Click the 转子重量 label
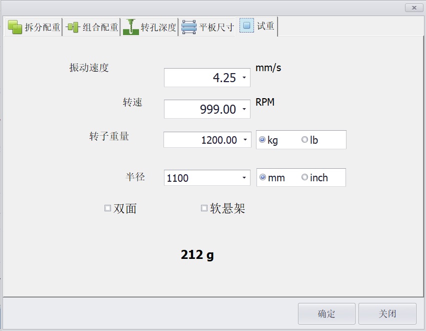426x331 pixels. 109,136
